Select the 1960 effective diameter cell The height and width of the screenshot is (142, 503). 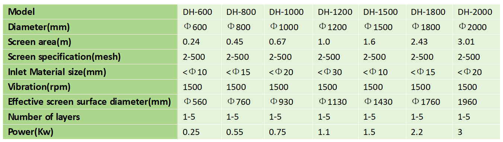[467, 102]
